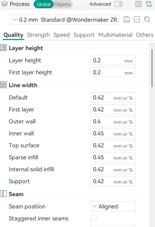This screenshot has height=227, width=155.
Task: Click the Process layers icon
Action: [x=4, y=4]
